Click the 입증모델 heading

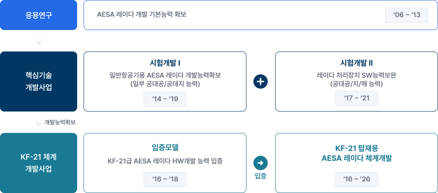(x=165, y=148)
